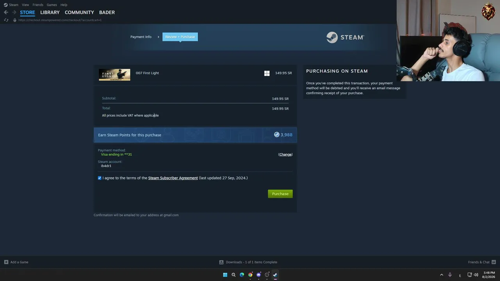This screenshot has height=281, width=500.
Task: Open the taskbar clock showing 5:48 PM
Action: (x=489, y=275)
